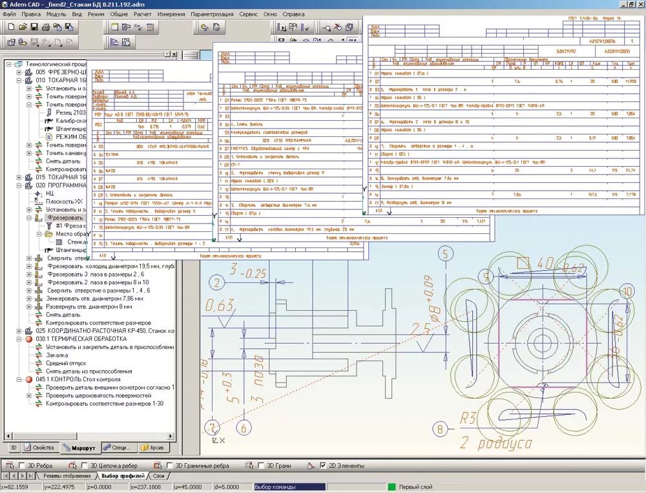This screenshot has height=493, width=646.
Task: Click the list-with-checkmark icon in the right toolbar
Action: [x=306, y=27]
